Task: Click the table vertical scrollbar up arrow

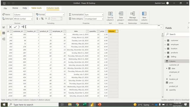Action: [163, 34]
